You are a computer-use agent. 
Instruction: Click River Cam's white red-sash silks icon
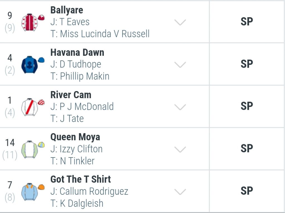(x=33, y=107)
